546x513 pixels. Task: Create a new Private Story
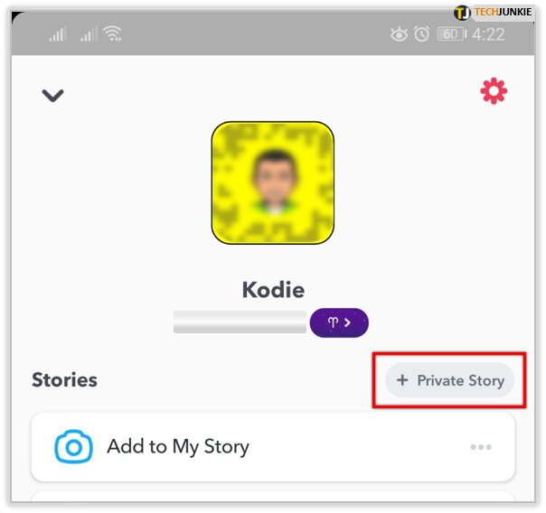click(449, 380)
